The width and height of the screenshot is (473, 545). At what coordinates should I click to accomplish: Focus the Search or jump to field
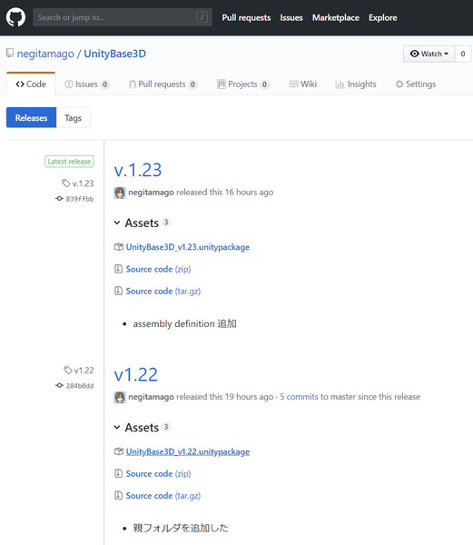123,17
